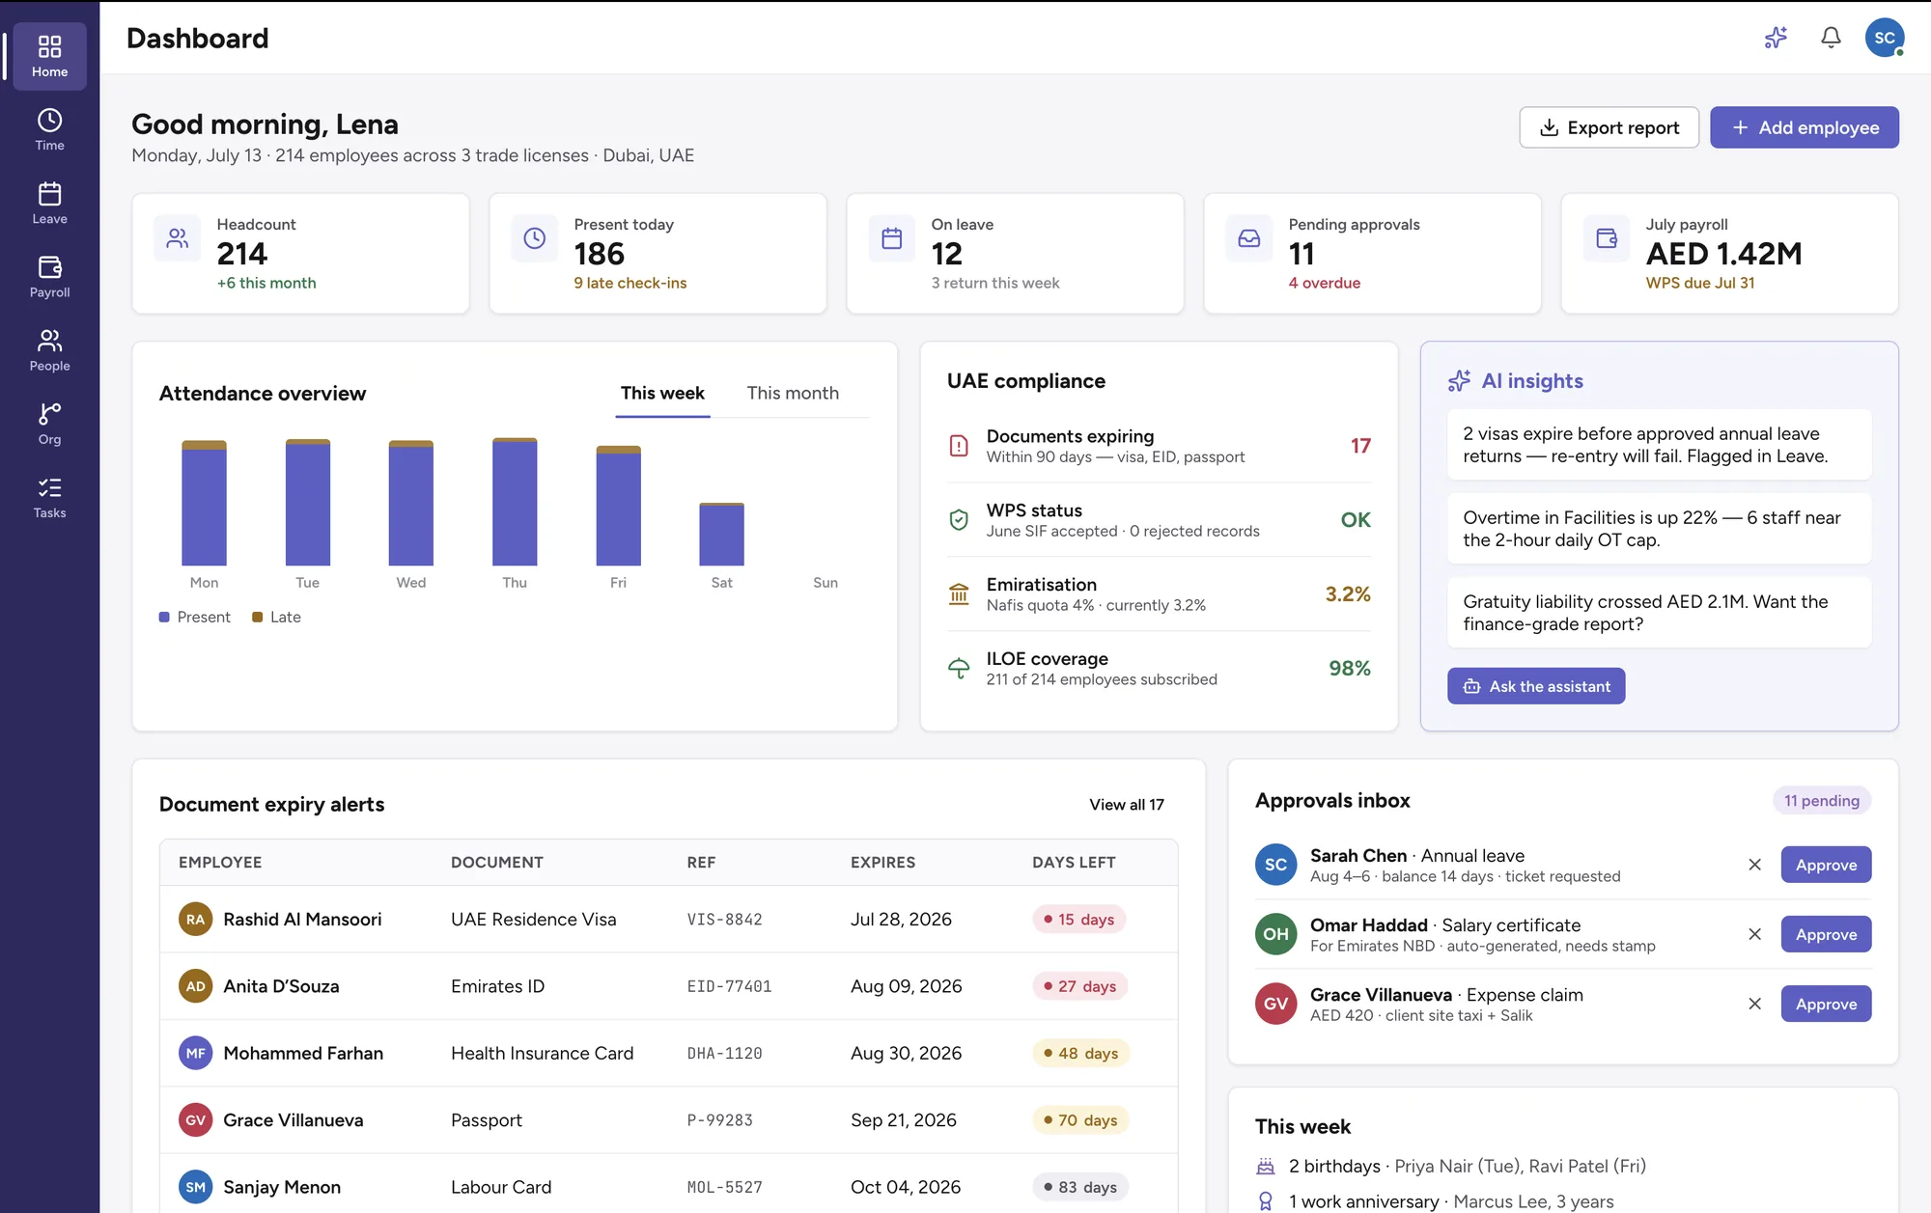Click the WPS status shield icon
The height and width of the screenshot is (1213, 1931).
[x=959, y=520]
